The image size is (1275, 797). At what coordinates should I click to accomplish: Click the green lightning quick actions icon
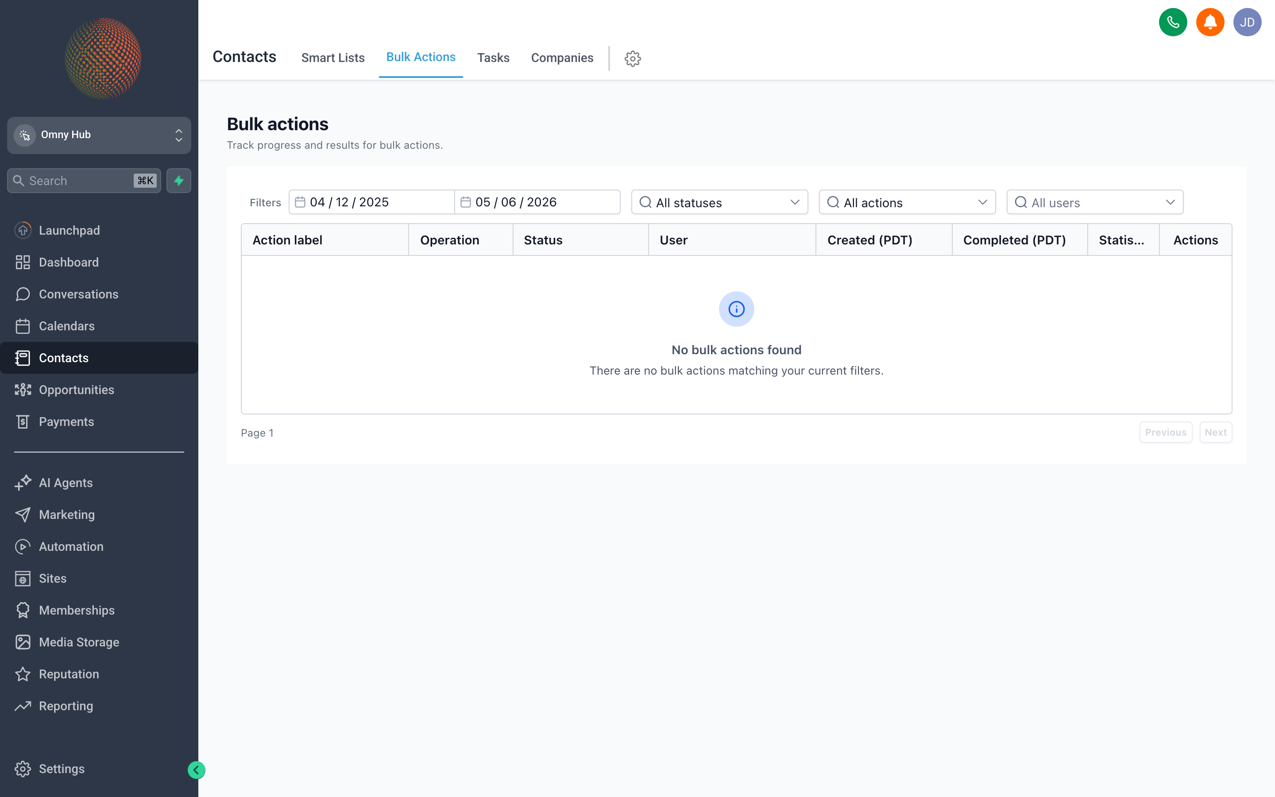tap(178, 181)
